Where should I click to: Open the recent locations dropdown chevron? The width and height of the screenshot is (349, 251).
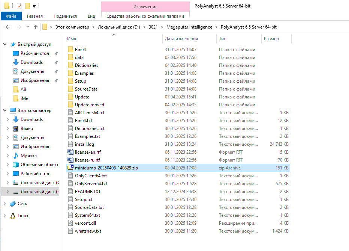click(x=28, y=27)
